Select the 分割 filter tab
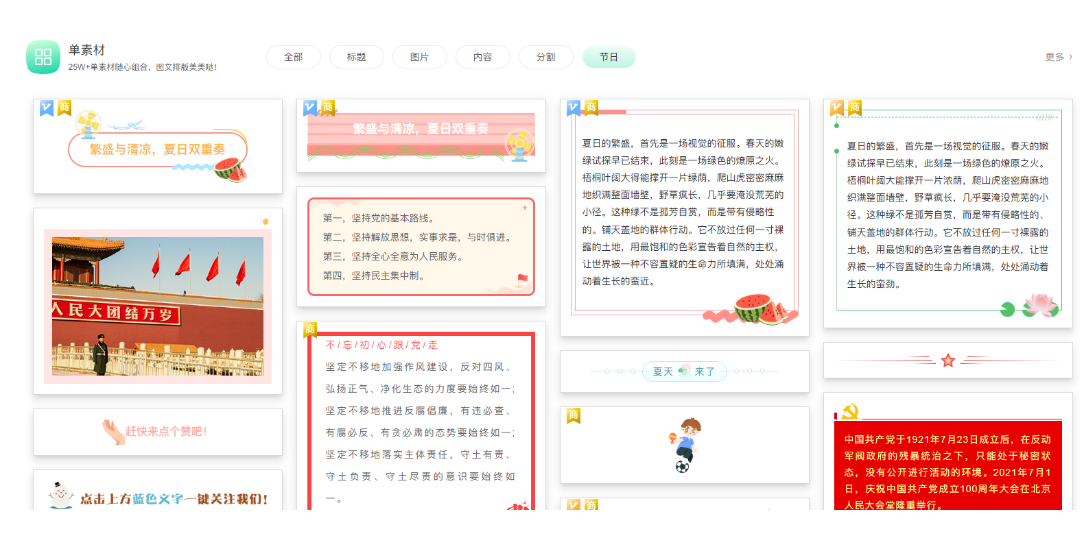1084x549 pixels. [x=546, y=57]
